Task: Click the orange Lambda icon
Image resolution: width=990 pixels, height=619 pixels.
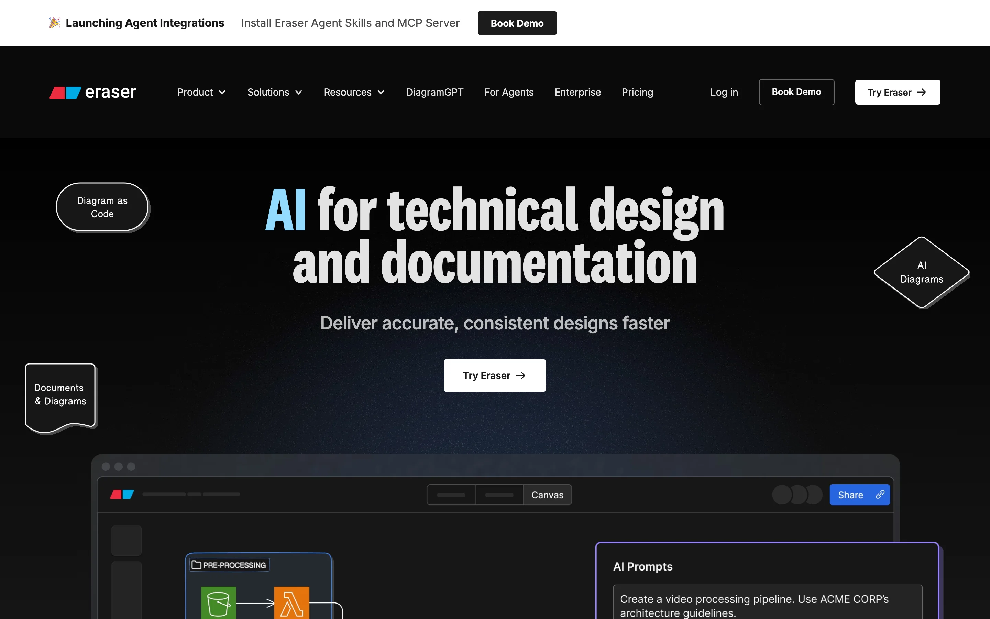Action: tap(291, 602)
